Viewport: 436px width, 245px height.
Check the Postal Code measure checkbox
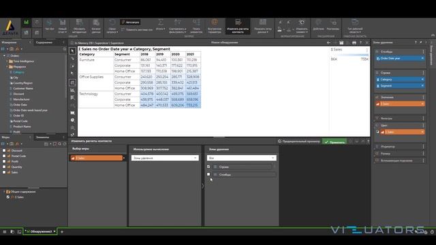[4, 156]
